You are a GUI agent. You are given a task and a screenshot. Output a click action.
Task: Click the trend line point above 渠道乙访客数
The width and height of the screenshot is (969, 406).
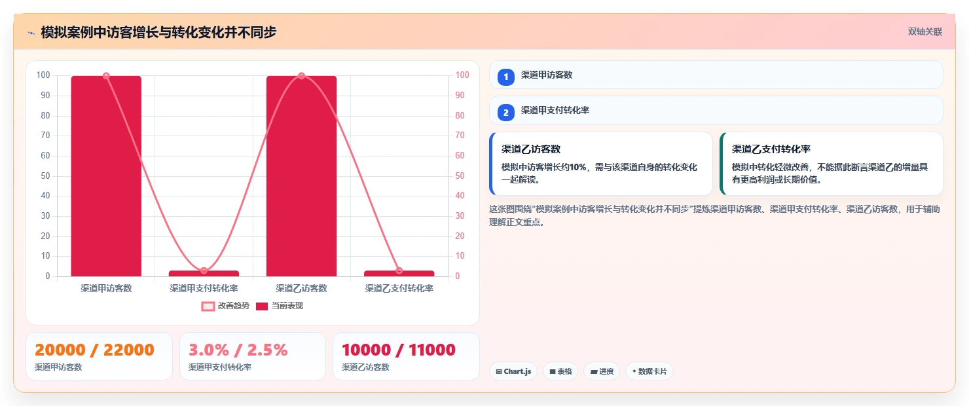(301, 76)
